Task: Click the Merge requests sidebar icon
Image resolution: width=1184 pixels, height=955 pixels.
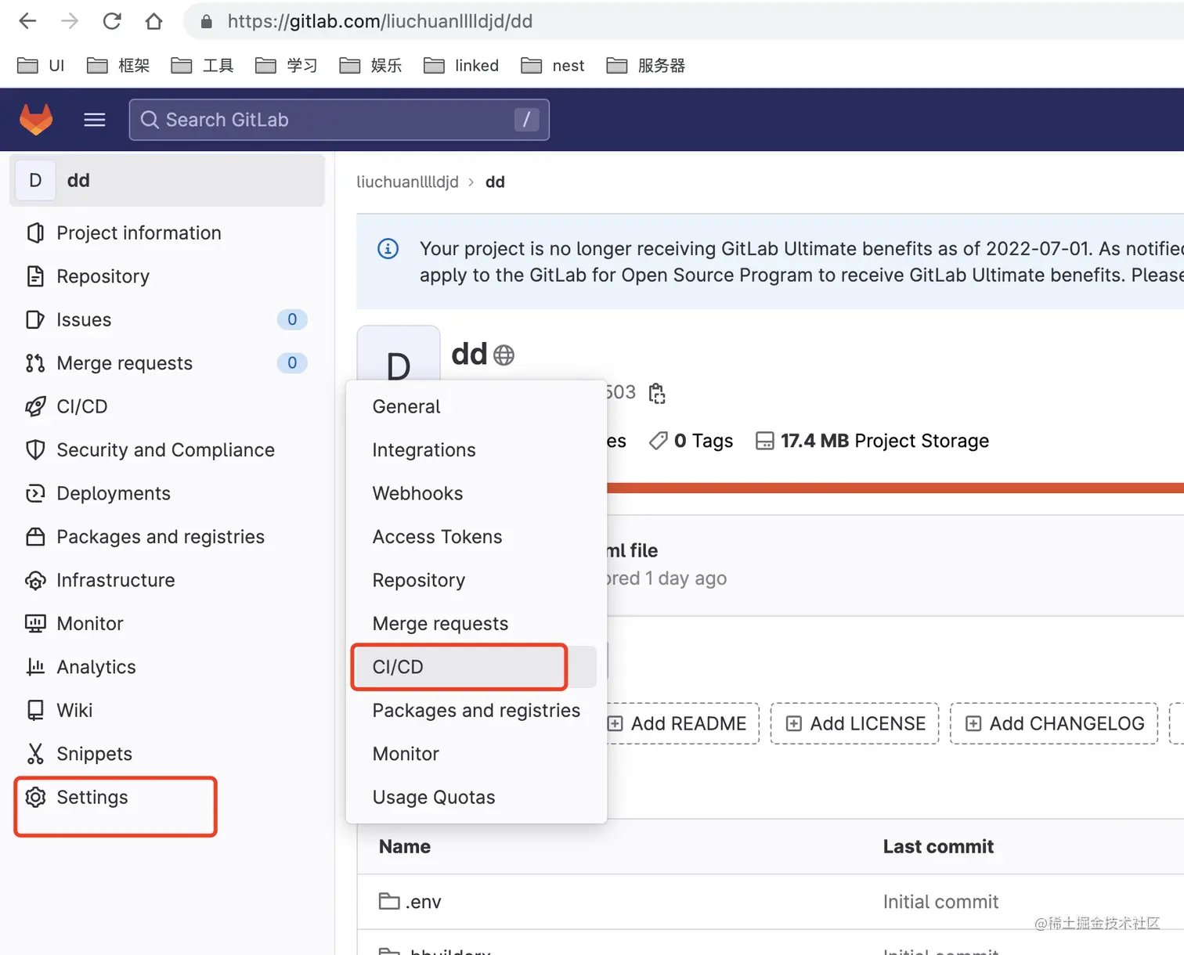Action: [35, 363]
